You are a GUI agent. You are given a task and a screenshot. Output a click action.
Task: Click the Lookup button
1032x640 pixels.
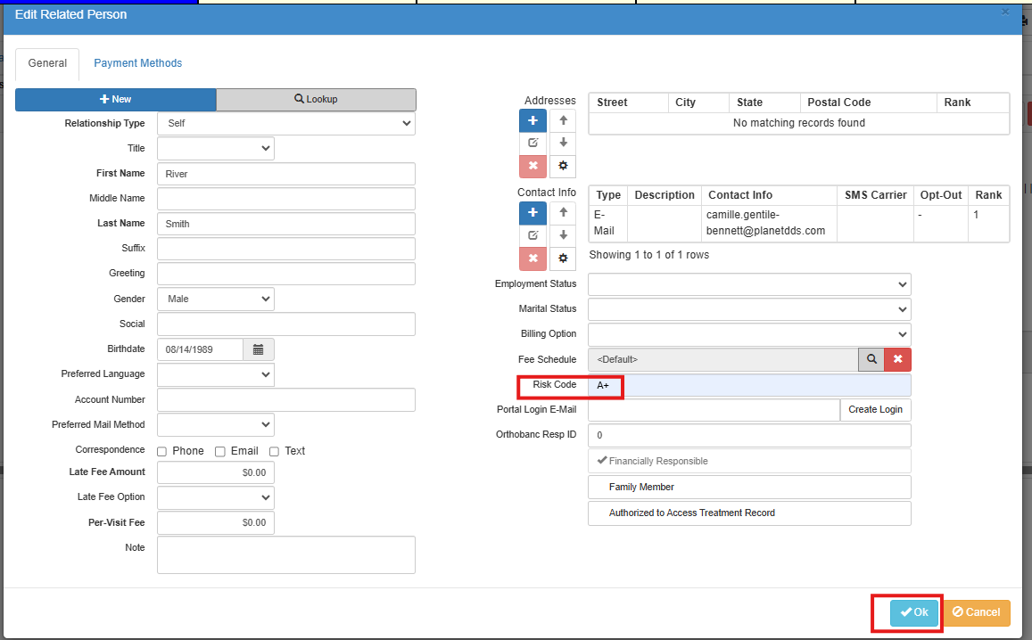click(316, 99)
